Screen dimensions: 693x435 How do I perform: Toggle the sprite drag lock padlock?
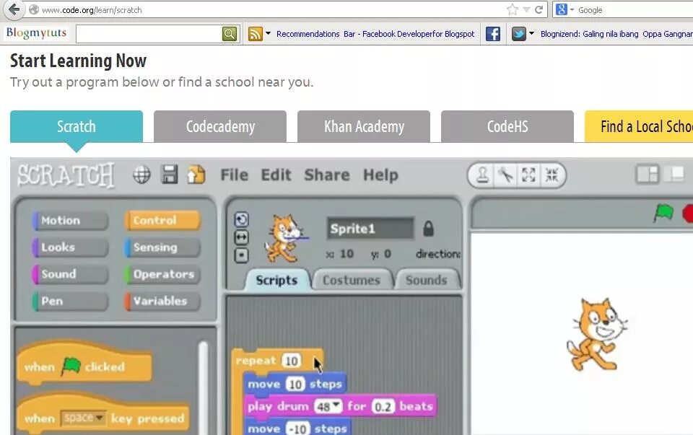428,228
